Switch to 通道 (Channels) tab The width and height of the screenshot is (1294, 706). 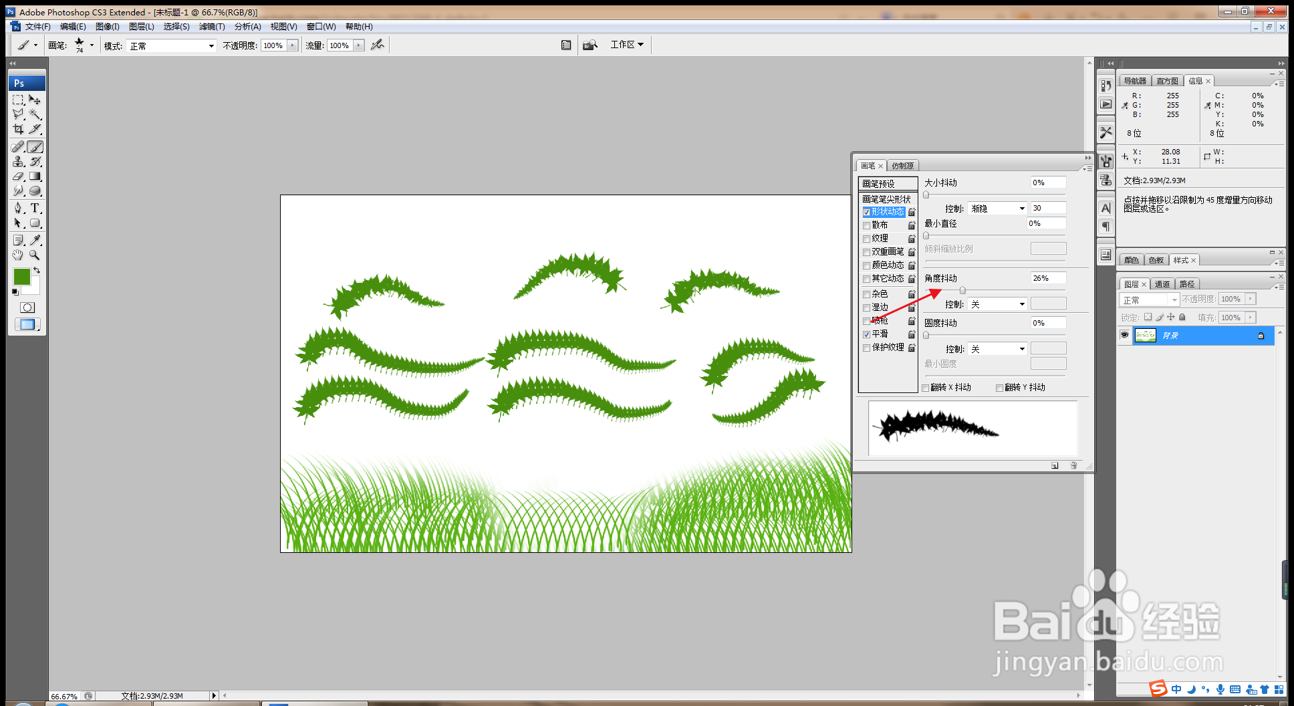coord(1162,284)
